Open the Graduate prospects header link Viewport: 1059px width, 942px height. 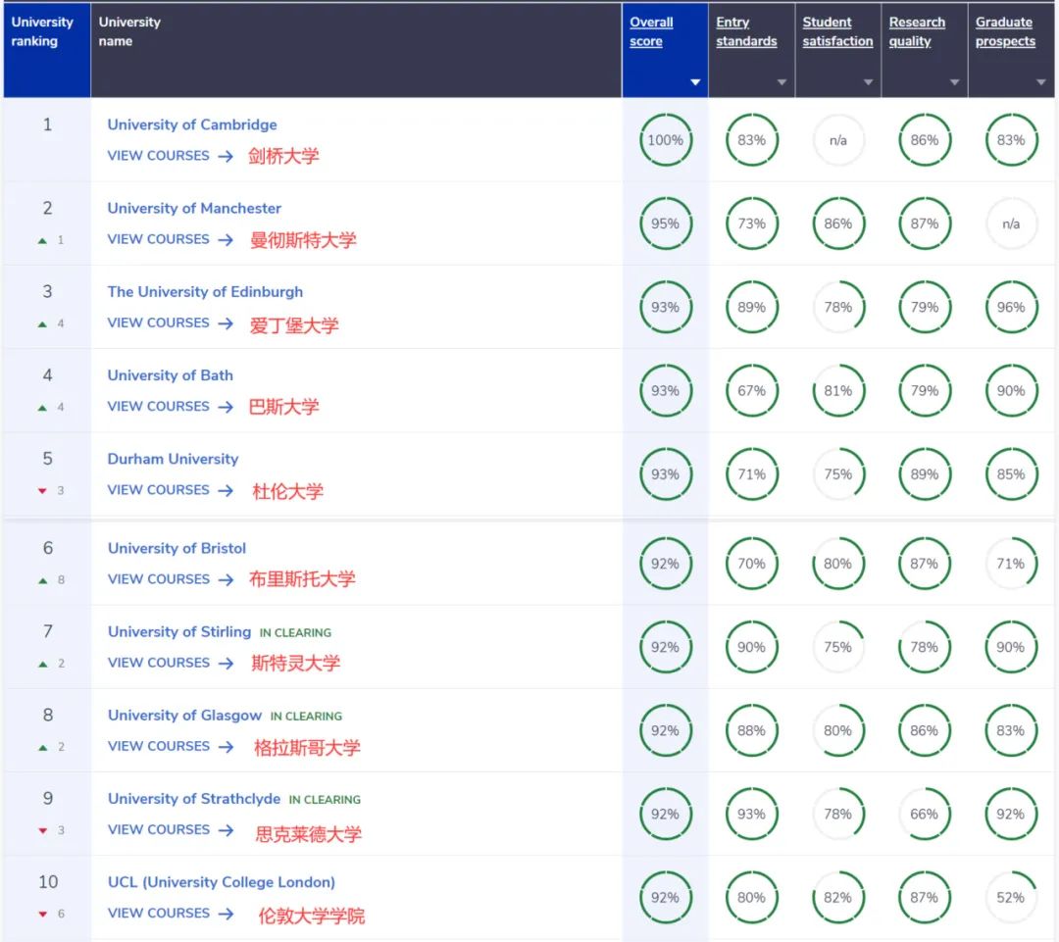1005,31
